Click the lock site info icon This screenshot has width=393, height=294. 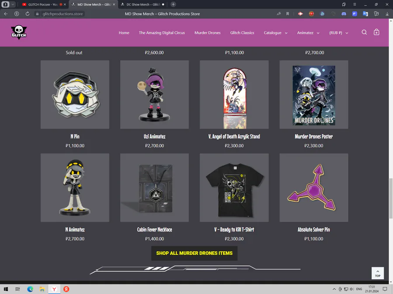pos(38,14)
